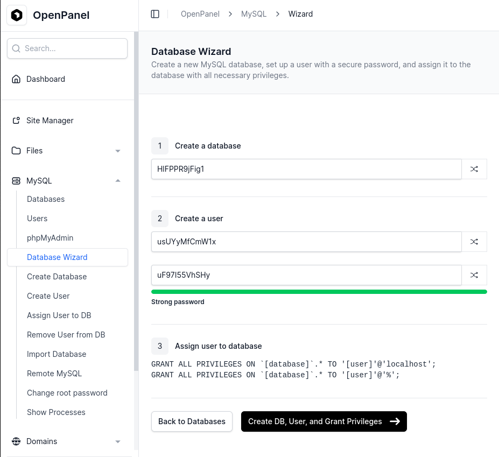The image size is (499, 457).
Task: Focus the sidebar Search field
Action: [x=67, y=48]
